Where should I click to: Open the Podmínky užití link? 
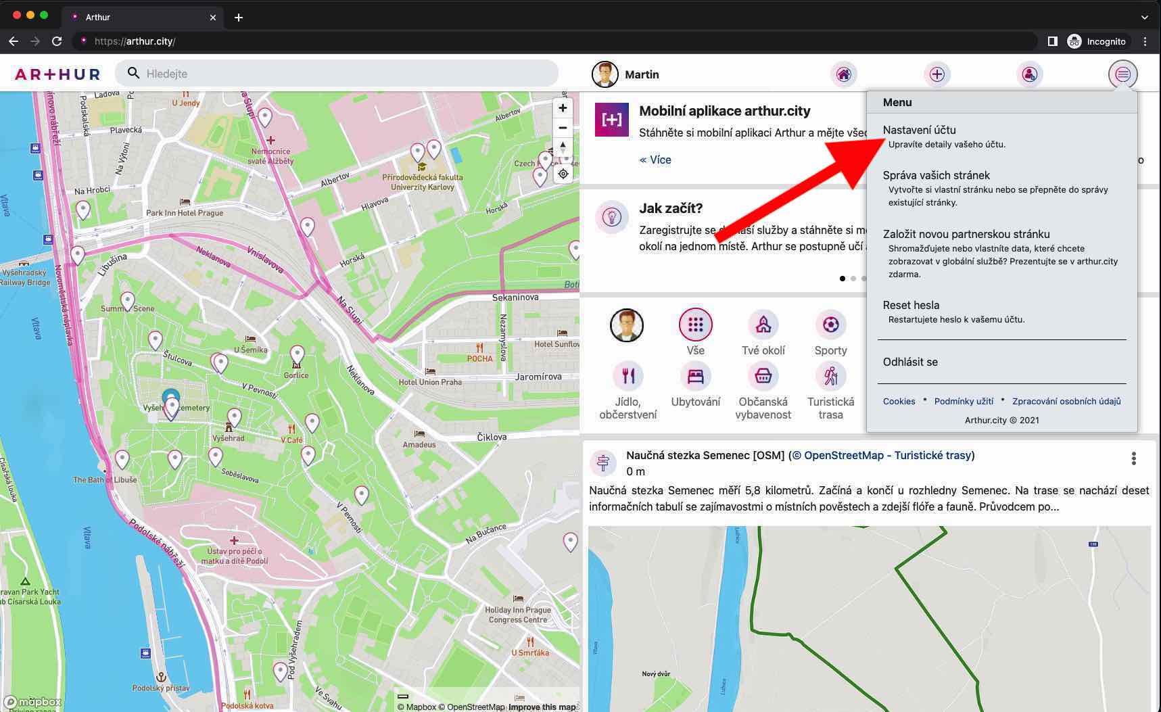[964, 401]
